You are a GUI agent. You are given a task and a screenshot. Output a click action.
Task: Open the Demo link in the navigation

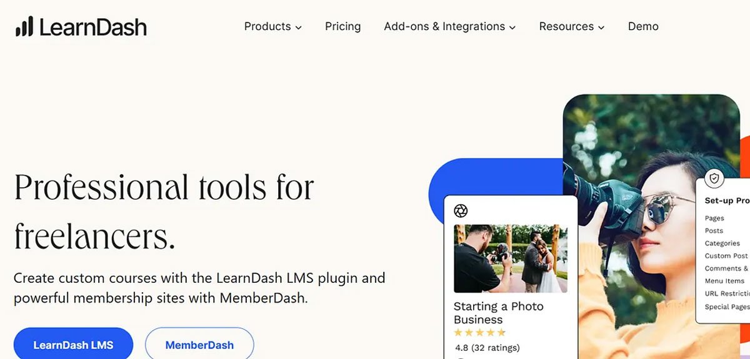[x=643, y=26]
